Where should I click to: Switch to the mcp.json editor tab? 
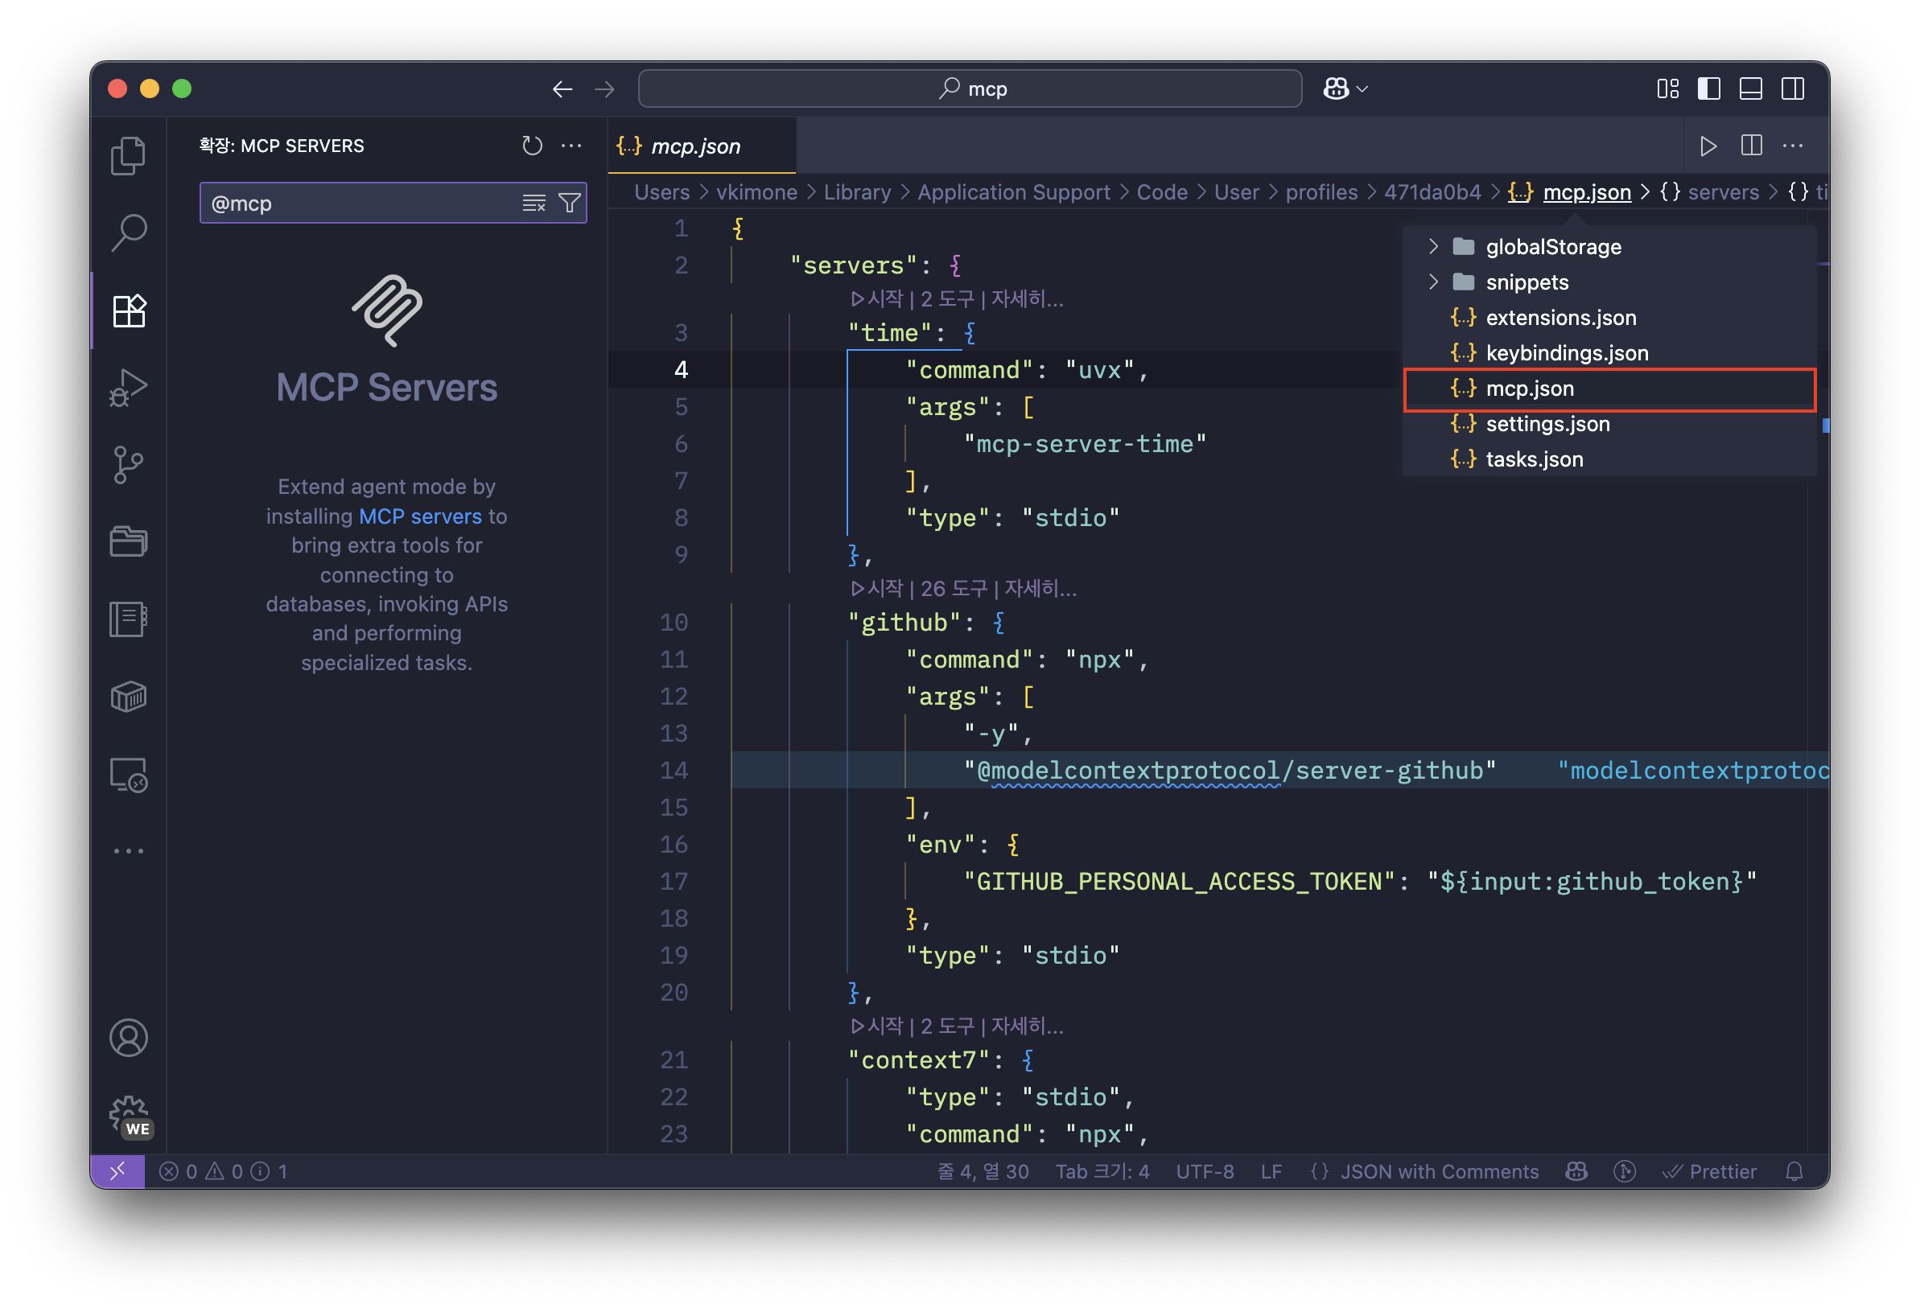pos(696,146)
